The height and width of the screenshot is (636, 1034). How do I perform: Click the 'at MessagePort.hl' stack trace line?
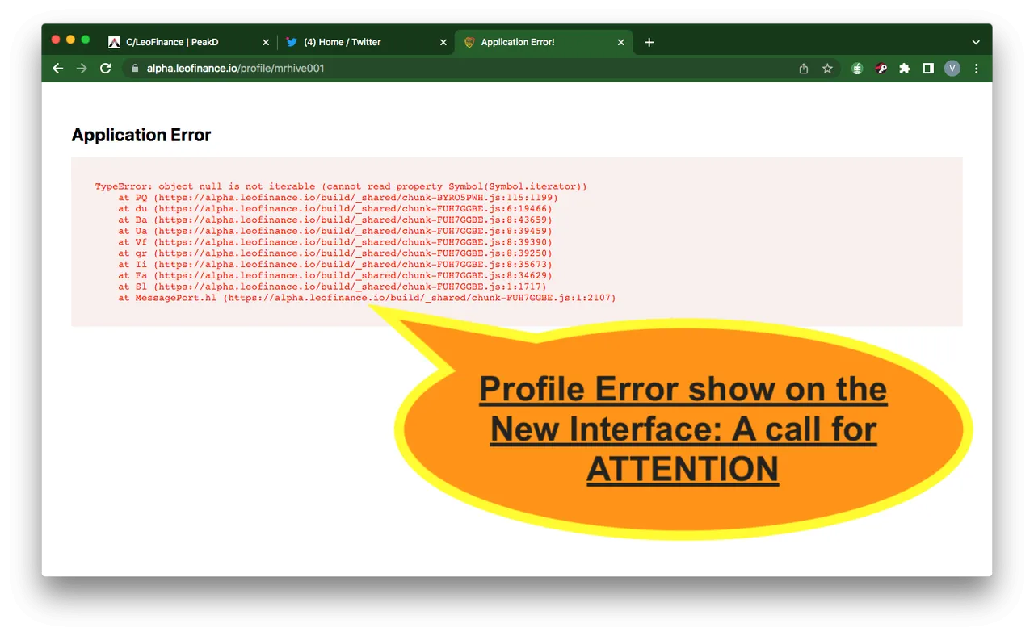point(367,298)
